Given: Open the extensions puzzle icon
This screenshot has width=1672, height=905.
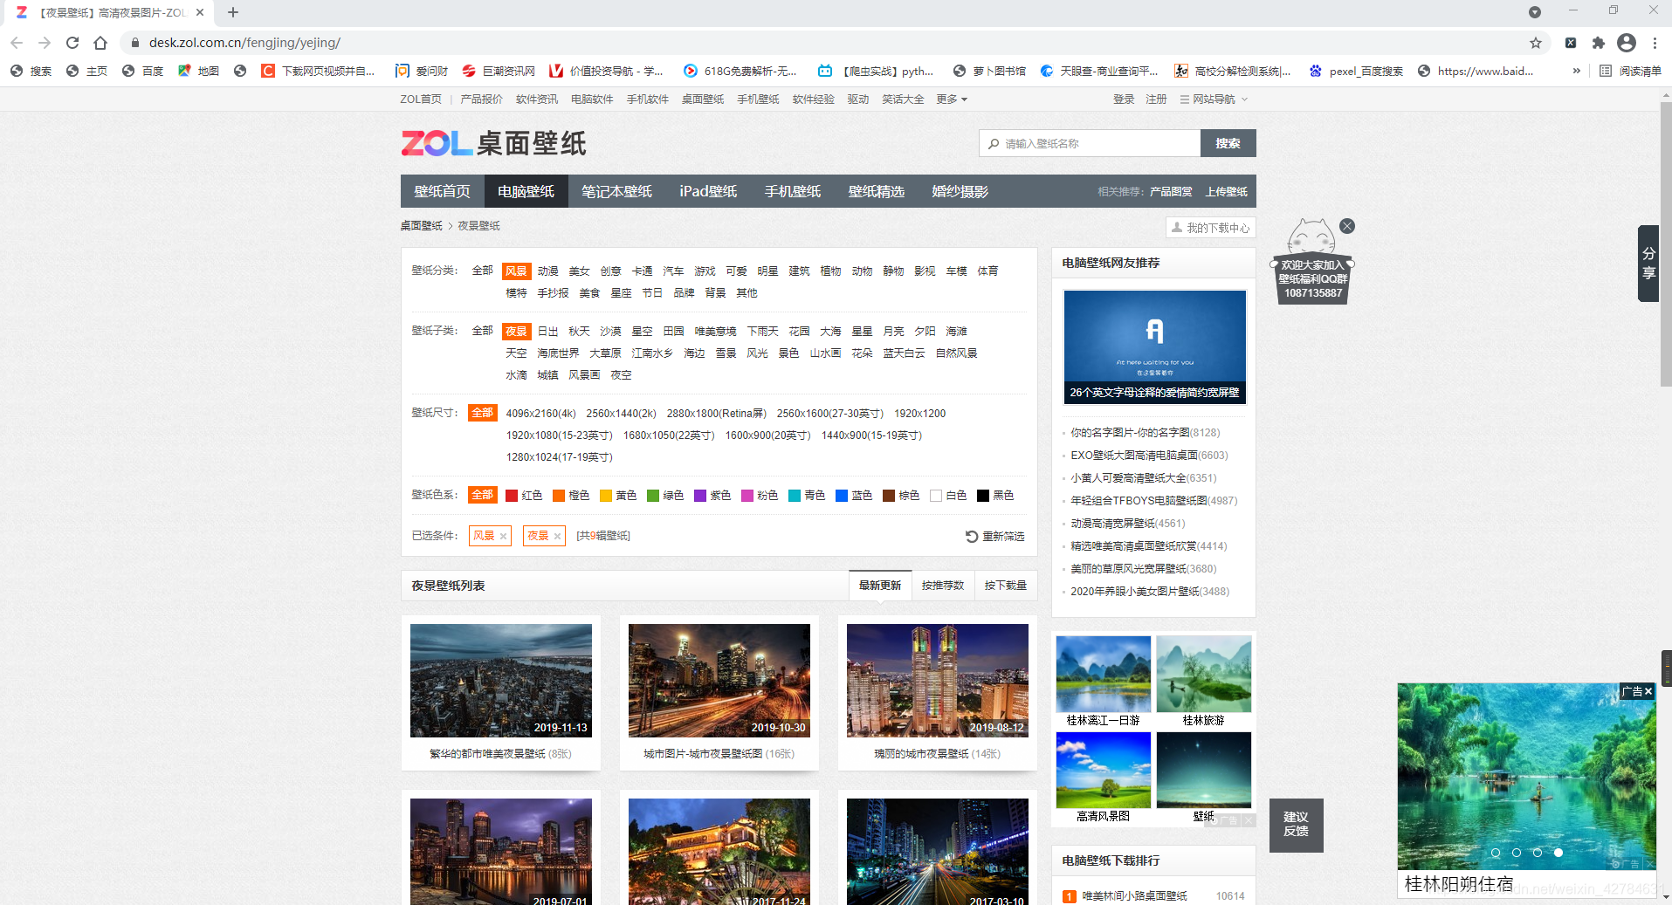Looking at the screenshot, I should pyautogui.click(x=1599, y=43).
